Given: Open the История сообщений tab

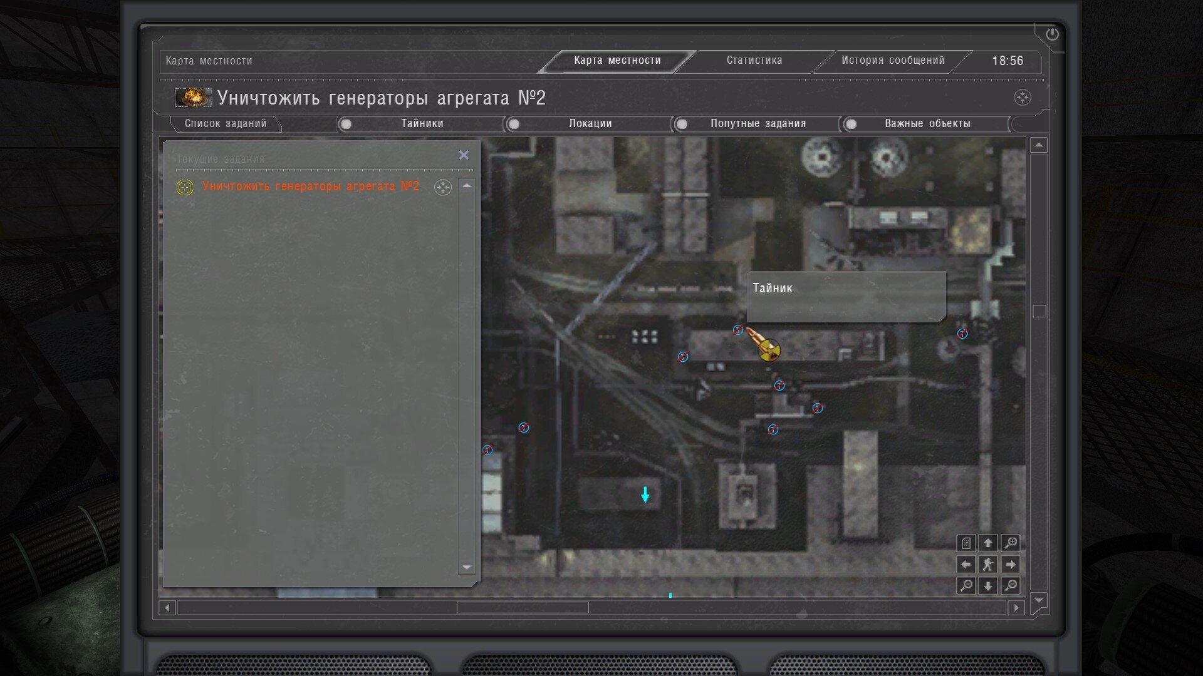Looking at the screenshot, I should pyautogui.click(x=892, y=61).
